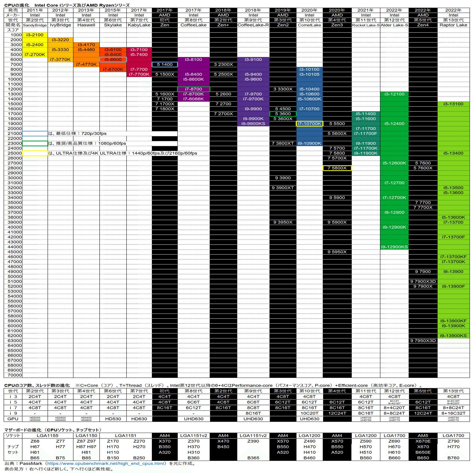Select the i7-13700KF cell

pos(453,257)
